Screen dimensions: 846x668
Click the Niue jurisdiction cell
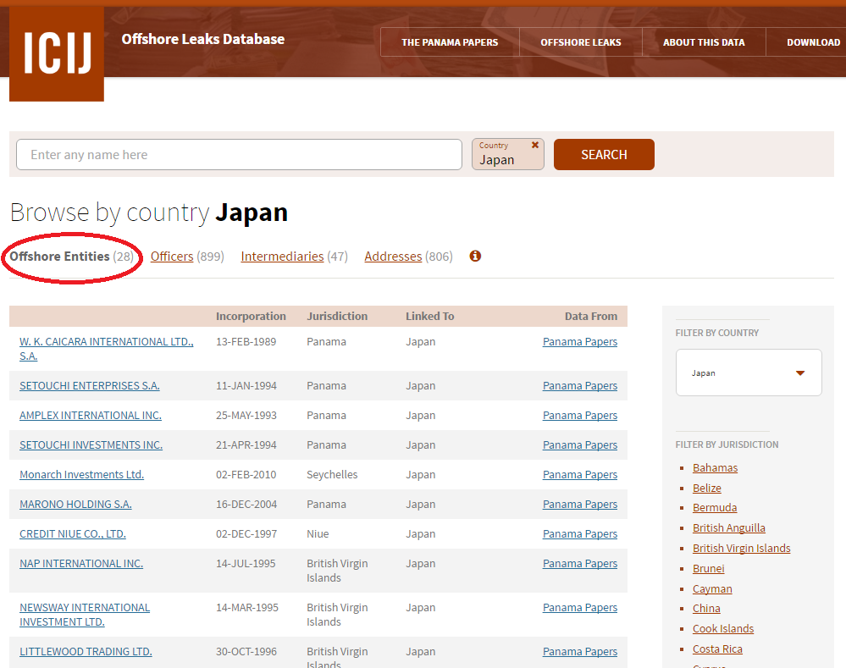click(318, 534)
